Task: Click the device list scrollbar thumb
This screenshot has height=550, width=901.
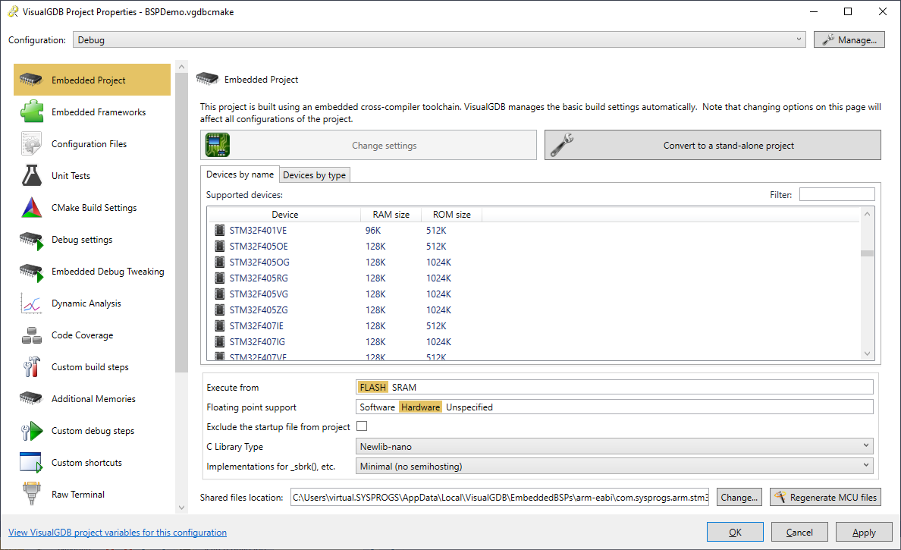Action: coord(867,253)
